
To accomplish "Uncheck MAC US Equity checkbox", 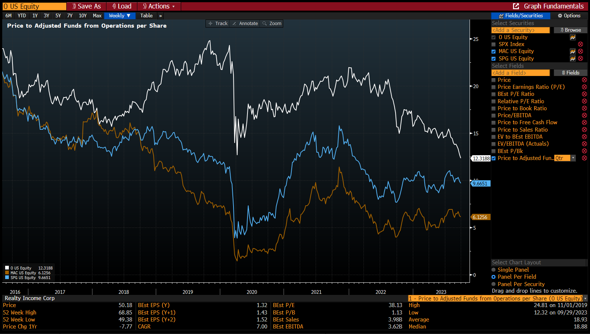I will (494, 52).
